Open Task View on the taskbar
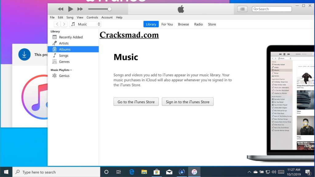Image resolution: width=315 pixels, height=177 pixels. click(118, 172)
